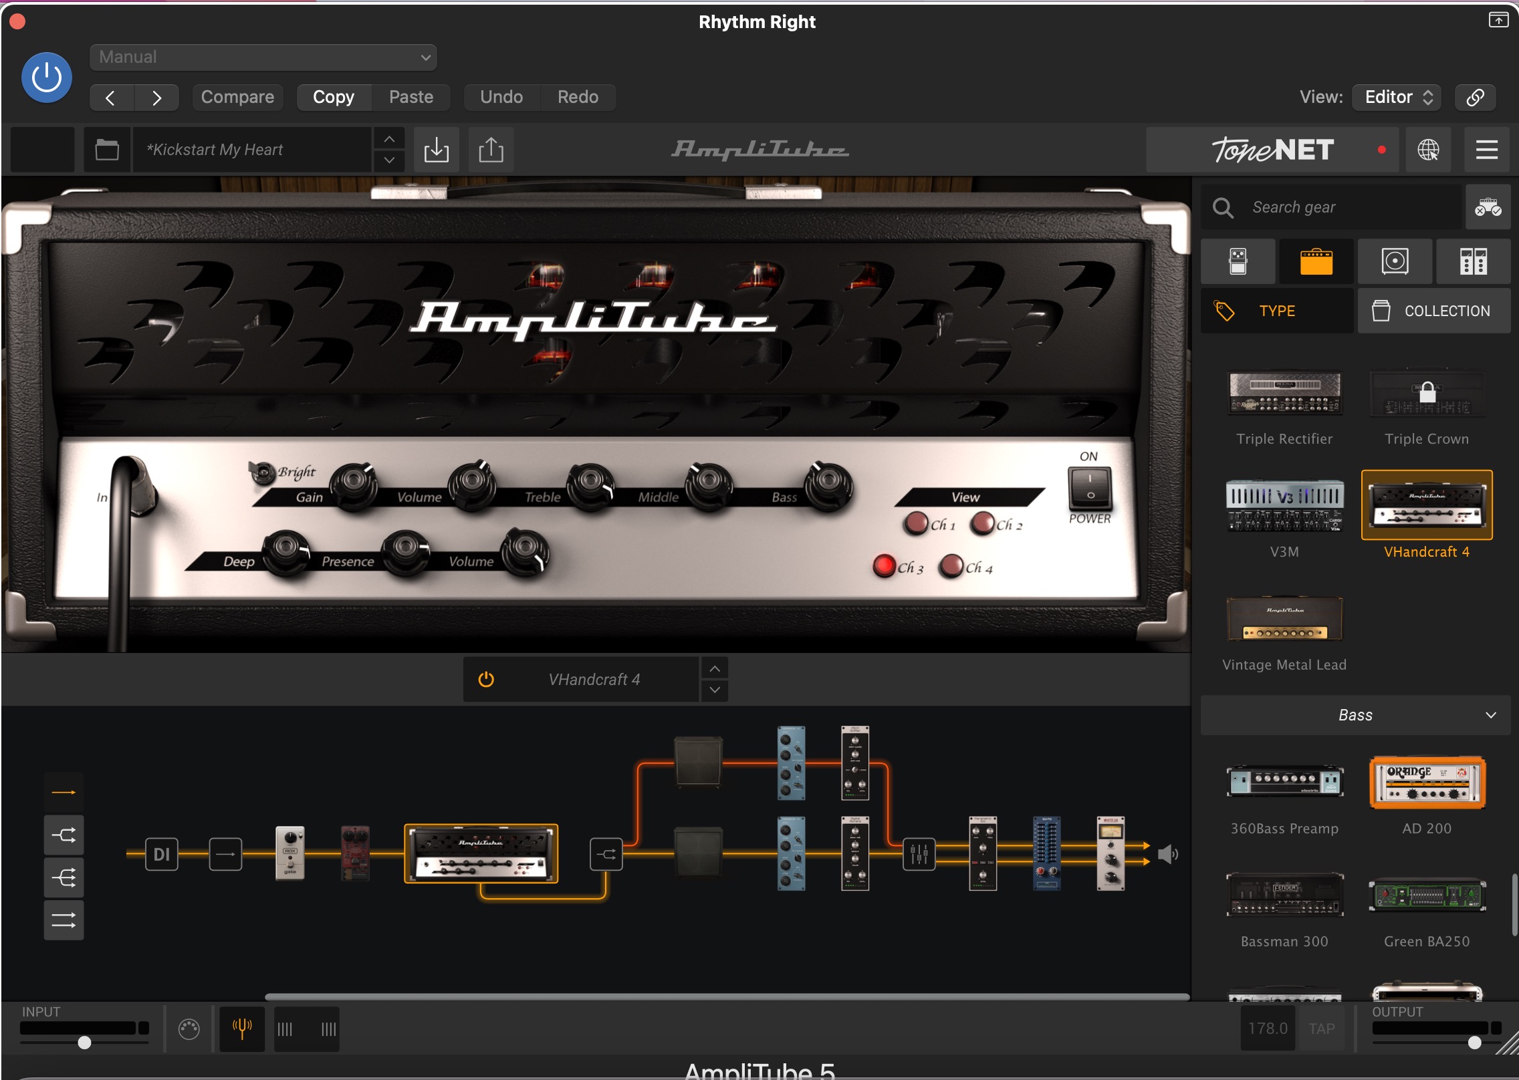
Task: Open the View Editor dropdown
Action: pyautogui.click(x=1397, y=98)
